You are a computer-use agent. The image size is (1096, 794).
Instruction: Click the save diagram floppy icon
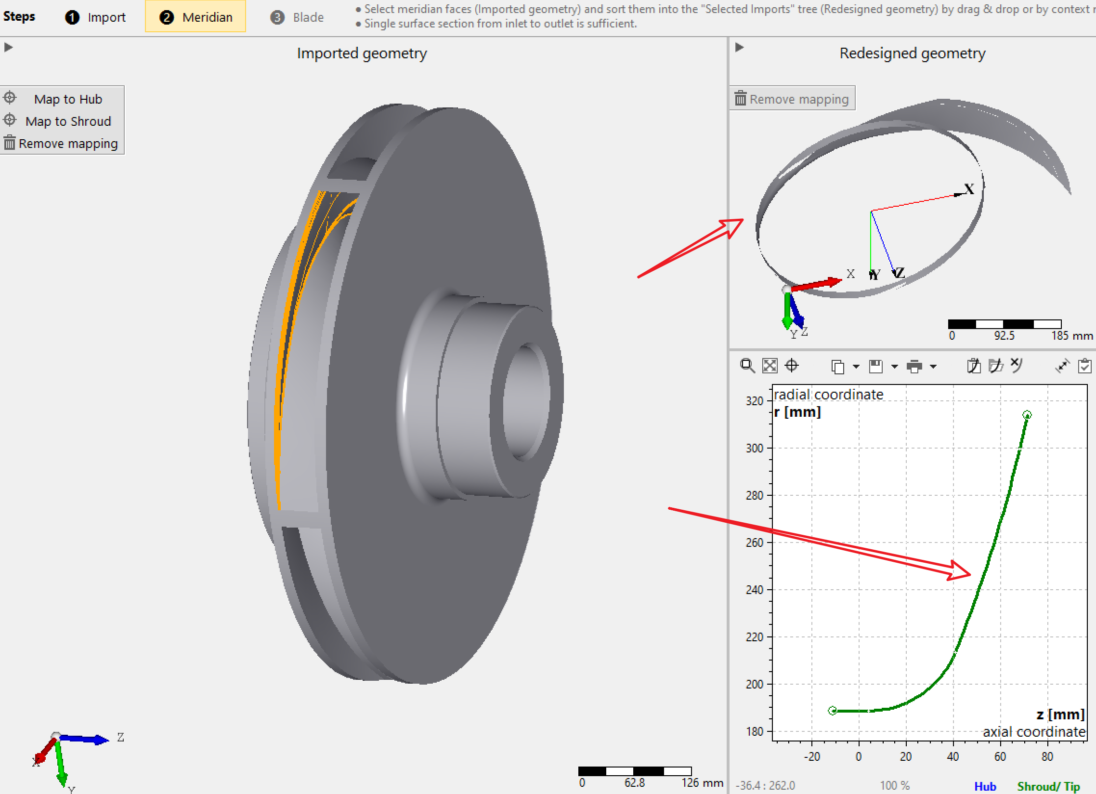(875, 367)
